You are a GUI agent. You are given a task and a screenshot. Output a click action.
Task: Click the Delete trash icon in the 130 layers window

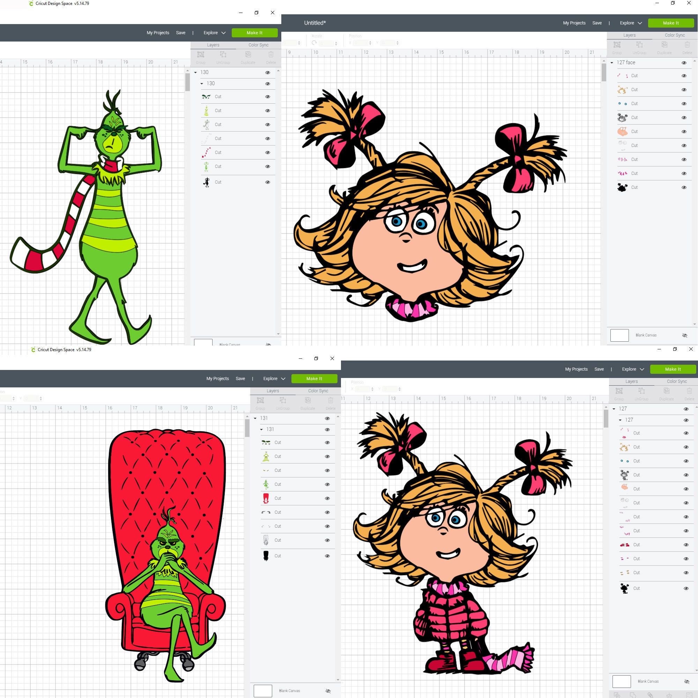[270, 54]
